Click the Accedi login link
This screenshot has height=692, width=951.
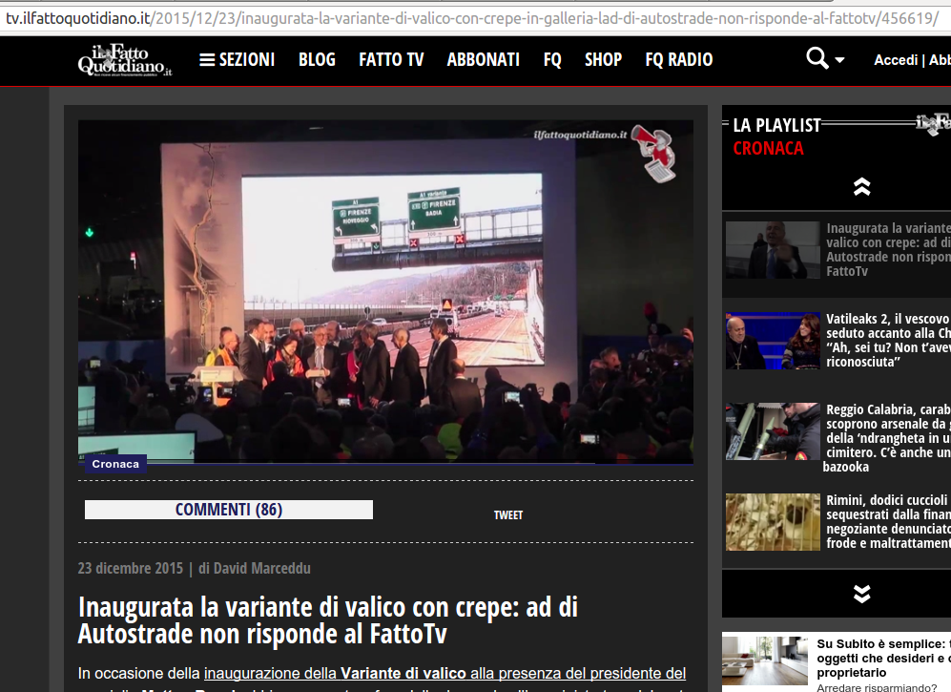coord(896,60)
